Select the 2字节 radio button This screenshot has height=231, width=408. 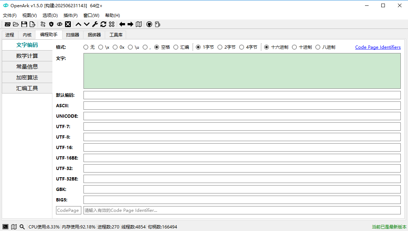[x=220, y=47]
